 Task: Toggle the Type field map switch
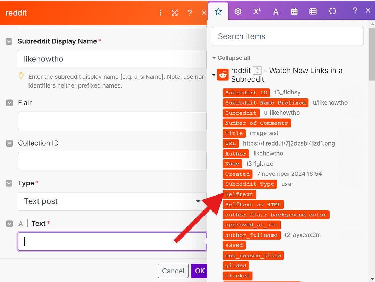[x=9, y=183]
